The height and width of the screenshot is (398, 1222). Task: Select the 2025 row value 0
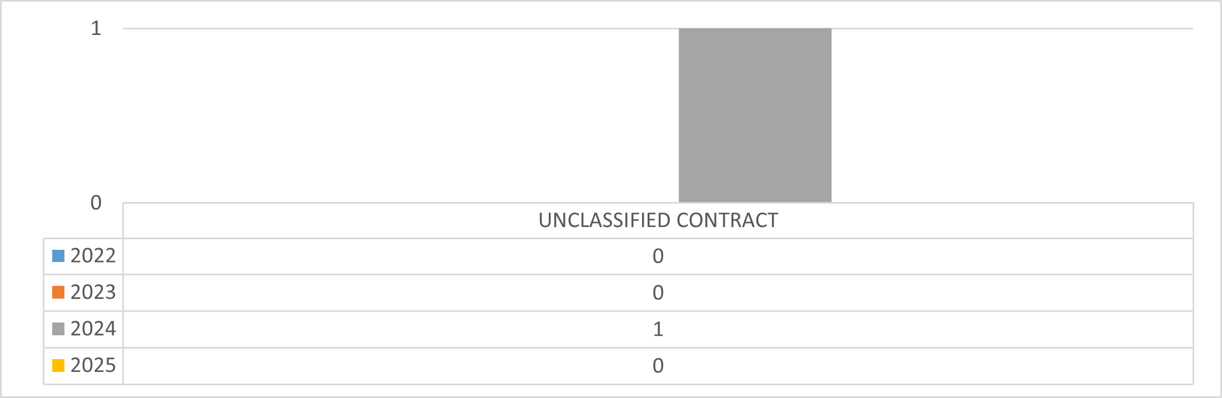tap(658, 366)
